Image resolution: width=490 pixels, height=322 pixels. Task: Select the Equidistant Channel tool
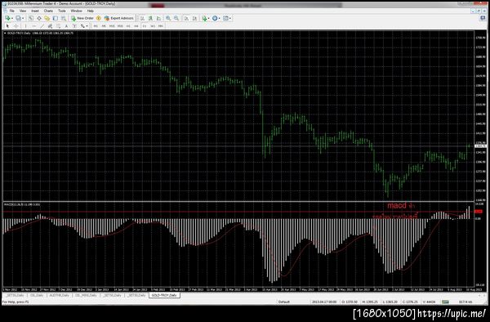pyautogui.click(x=50, y=26)
